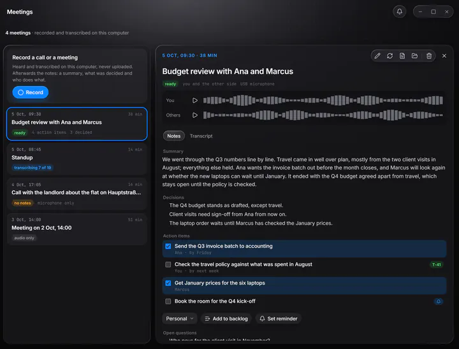
Task: Switch to the Transcript tab
Action: coord(201,136)
